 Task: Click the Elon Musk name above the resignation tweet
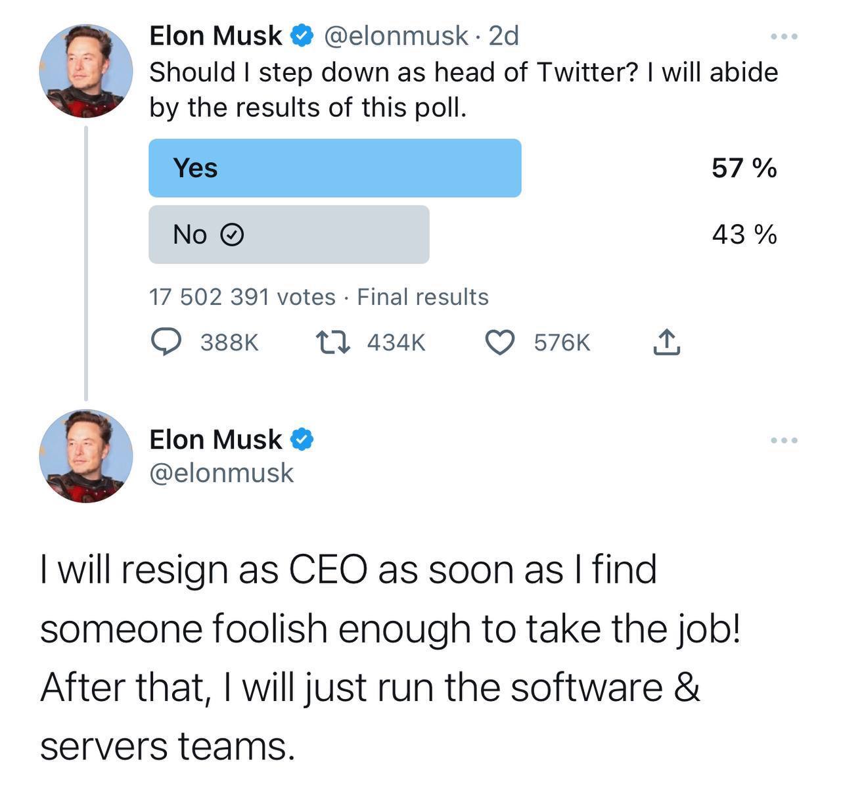[x=216, y=439]
